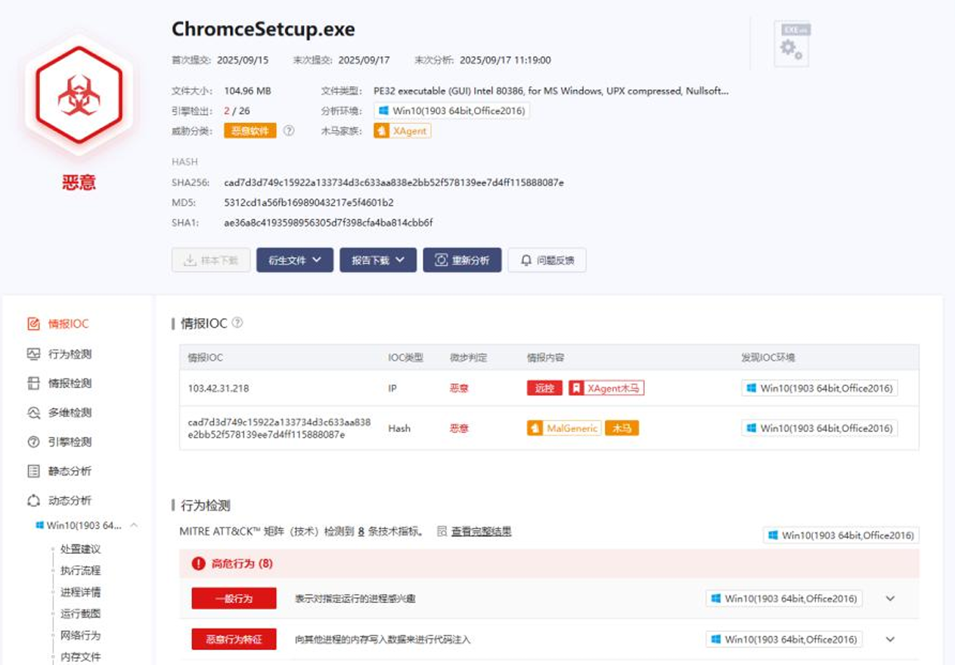Open 行为检测 from the sidebar
955x665 pixels.
point(70,354)
